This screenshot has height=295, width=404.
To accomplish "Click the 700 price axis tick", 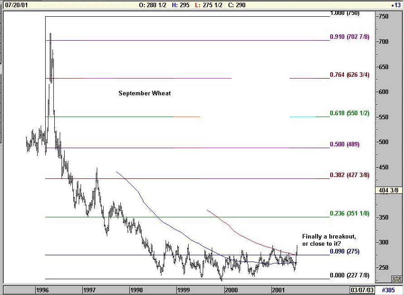I will [x=383, y=42].
